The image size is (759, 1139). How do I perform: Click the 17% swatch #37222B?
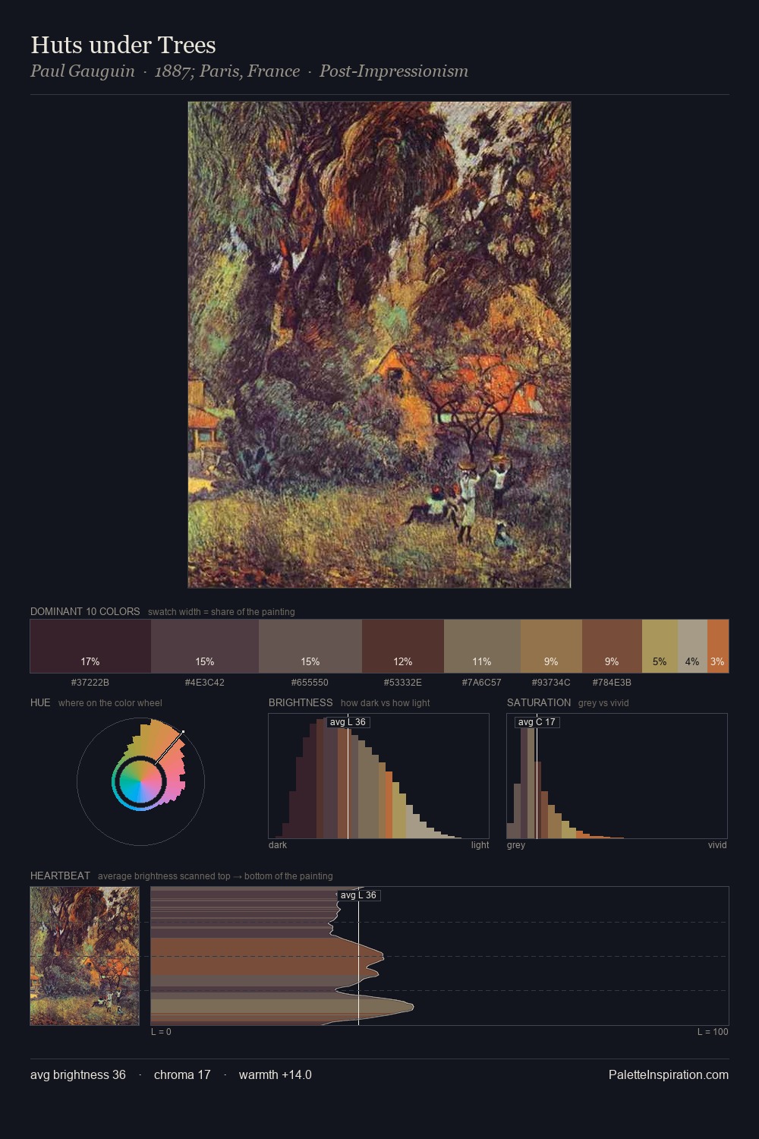(x=90, y=646)
